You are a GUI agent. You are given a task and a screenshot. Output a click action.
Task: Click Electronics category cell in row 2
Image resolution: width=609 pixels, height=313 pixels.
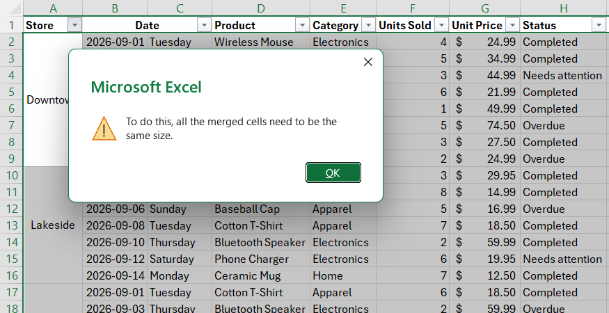click(x=343, y=42)
